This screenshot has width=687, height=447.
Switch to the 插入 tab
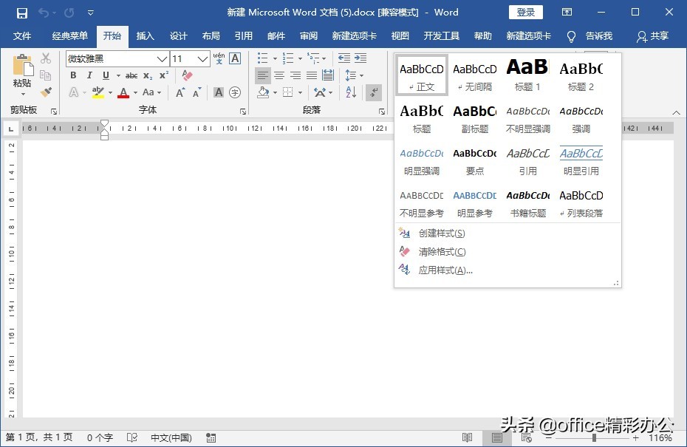point(145,36)
